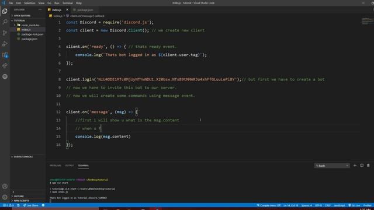Switch to the Output panel tab
The height and width of the screenshot is (210, 374).
[x=70, y=166]
